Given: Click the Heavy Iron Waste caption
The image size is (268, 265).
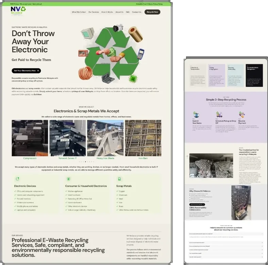Looking at the screenshot, I should [105, 158].
